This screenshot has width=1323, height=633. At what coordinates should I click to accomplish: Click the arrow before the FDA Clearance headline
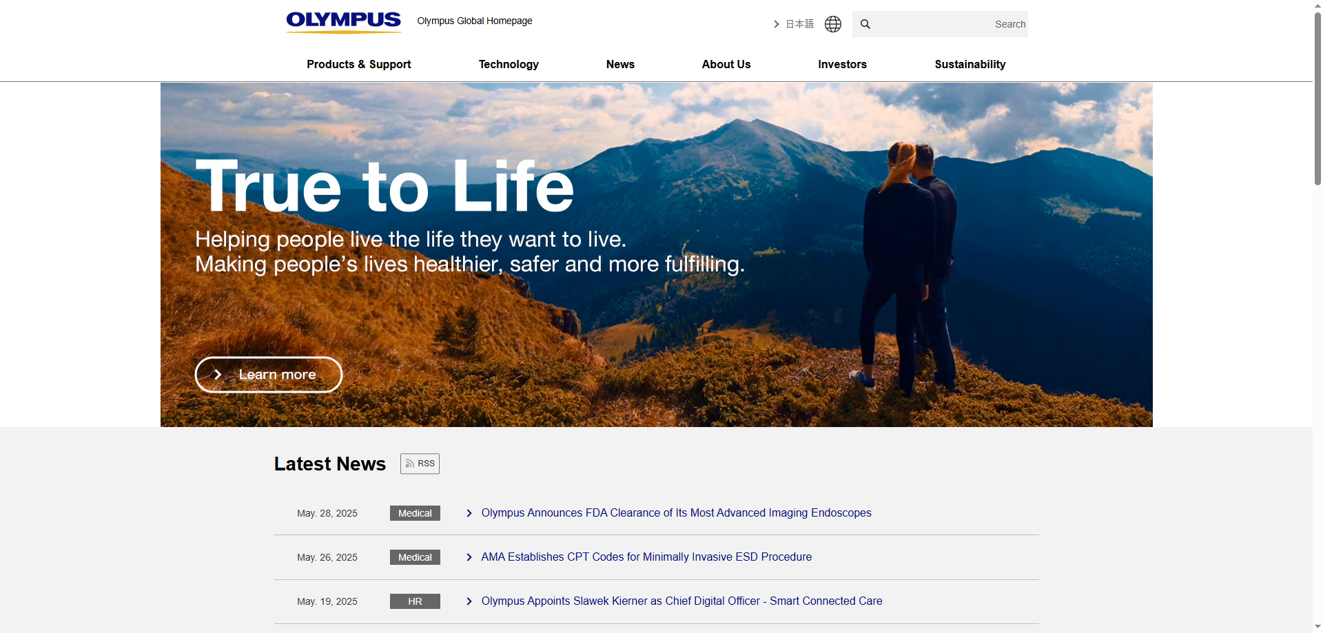(x=469, y=513)
